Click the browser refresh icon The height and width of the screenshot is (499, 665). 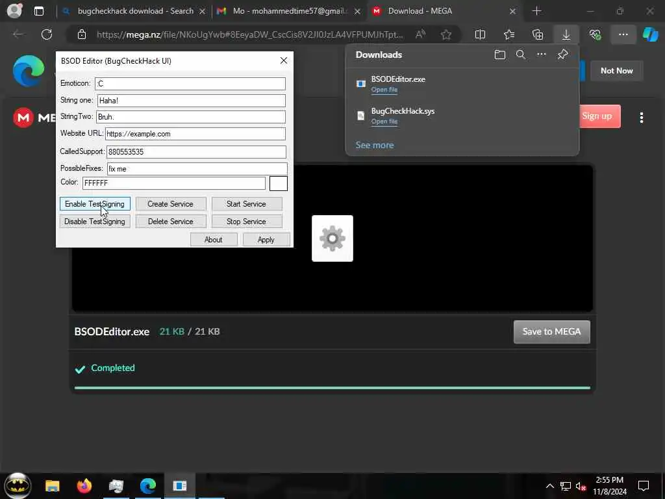pyautogui.click(x=47, y=34)
